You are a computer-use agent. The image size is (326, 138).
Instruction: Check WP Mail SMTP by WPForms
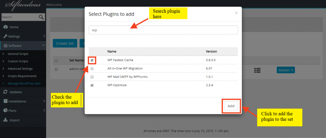point(92,77)
